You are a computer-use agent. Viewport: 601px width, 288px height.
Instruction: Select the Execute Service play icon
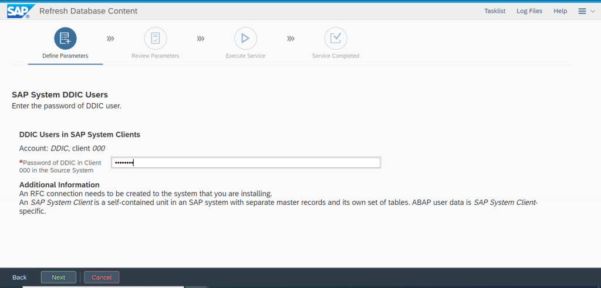tap(245, 38)
